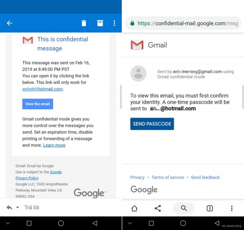Viewport: 244px width, 230px height.
Task: Delete the email with trash icon
Action: 84,23
